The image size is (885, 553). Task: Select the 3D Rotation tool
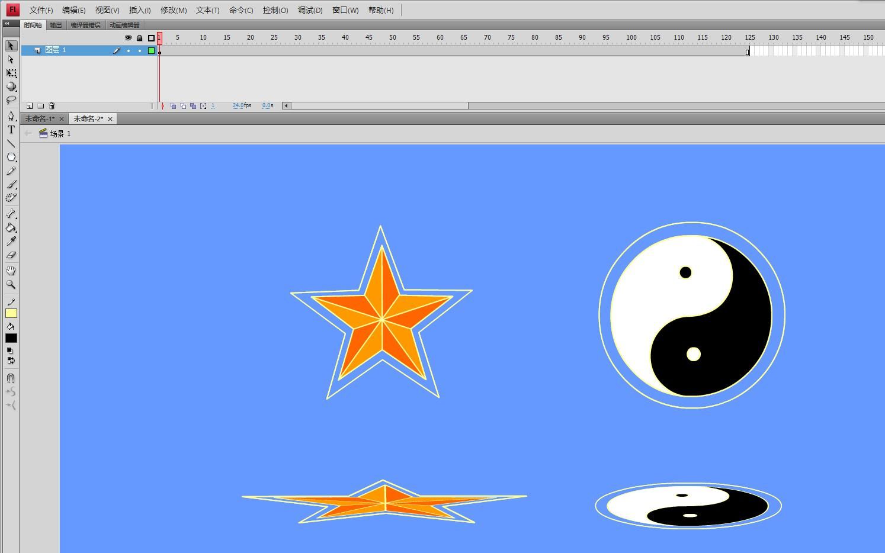click(11, 86)
